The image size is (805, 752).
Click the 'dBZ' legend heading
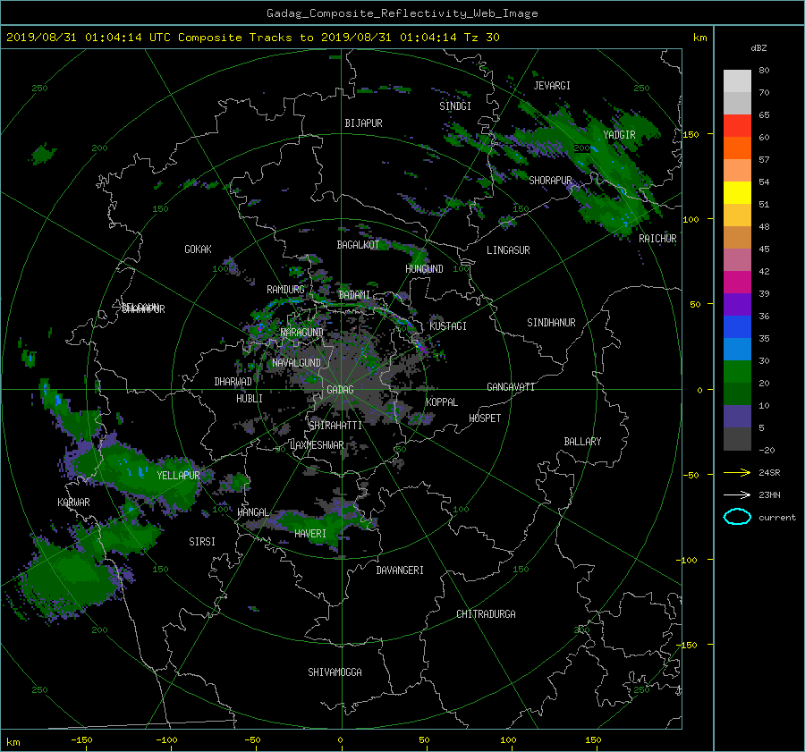coord(758,48)
